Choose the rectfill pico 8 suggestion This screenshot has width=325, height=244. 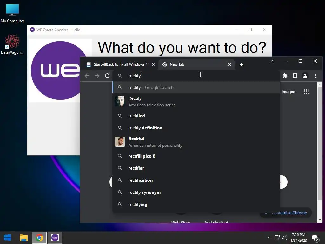tap(196, 156)
